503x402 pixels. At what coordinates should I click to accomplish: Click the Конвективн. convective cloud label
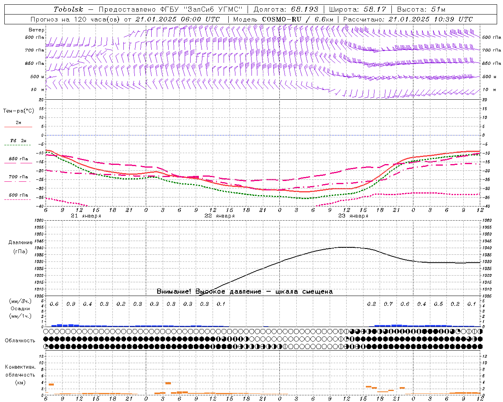[20, 367]
